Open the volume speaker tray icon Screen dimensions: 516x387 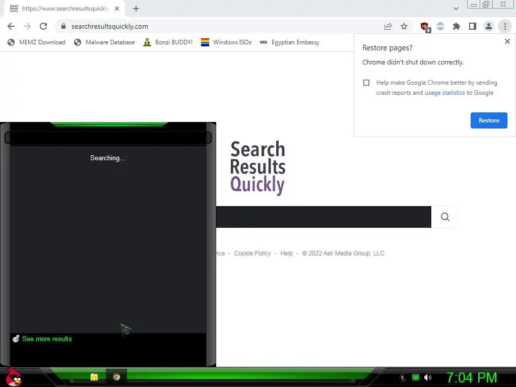pyautogui.click(x=427, y=378)
